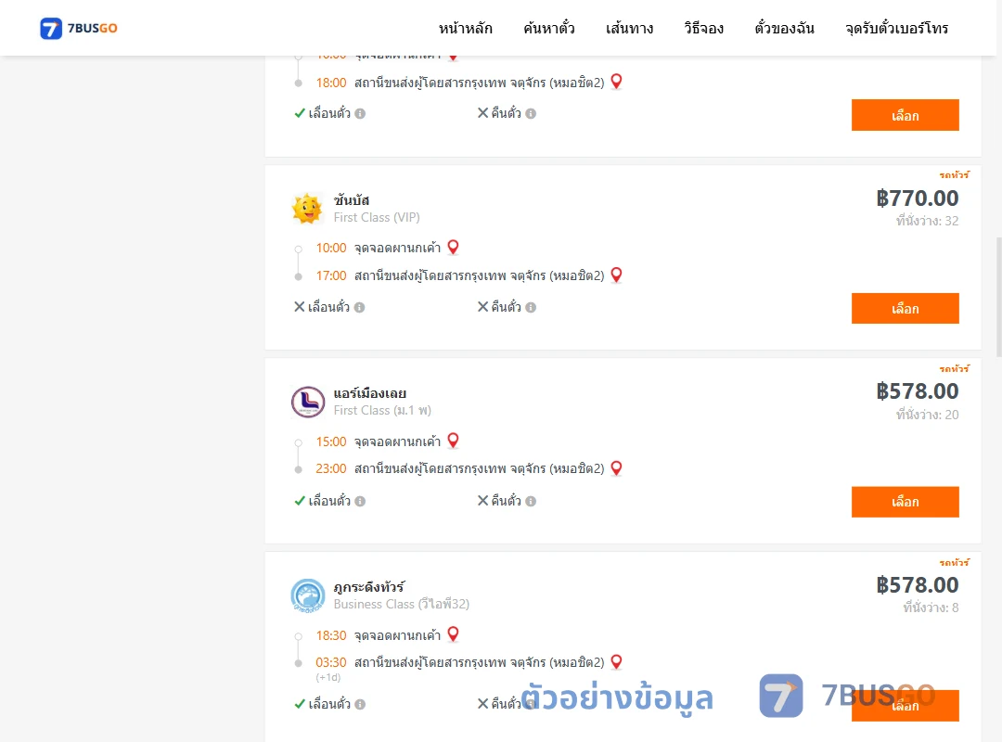
Task: Click the ภูกระดึงทัวร์ operator name
Action: click(368, 587)
